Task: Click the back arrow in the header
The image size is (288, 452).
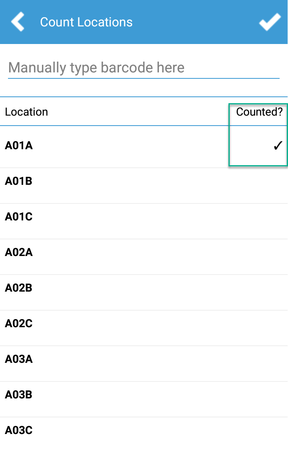Action: click(18, 22)
